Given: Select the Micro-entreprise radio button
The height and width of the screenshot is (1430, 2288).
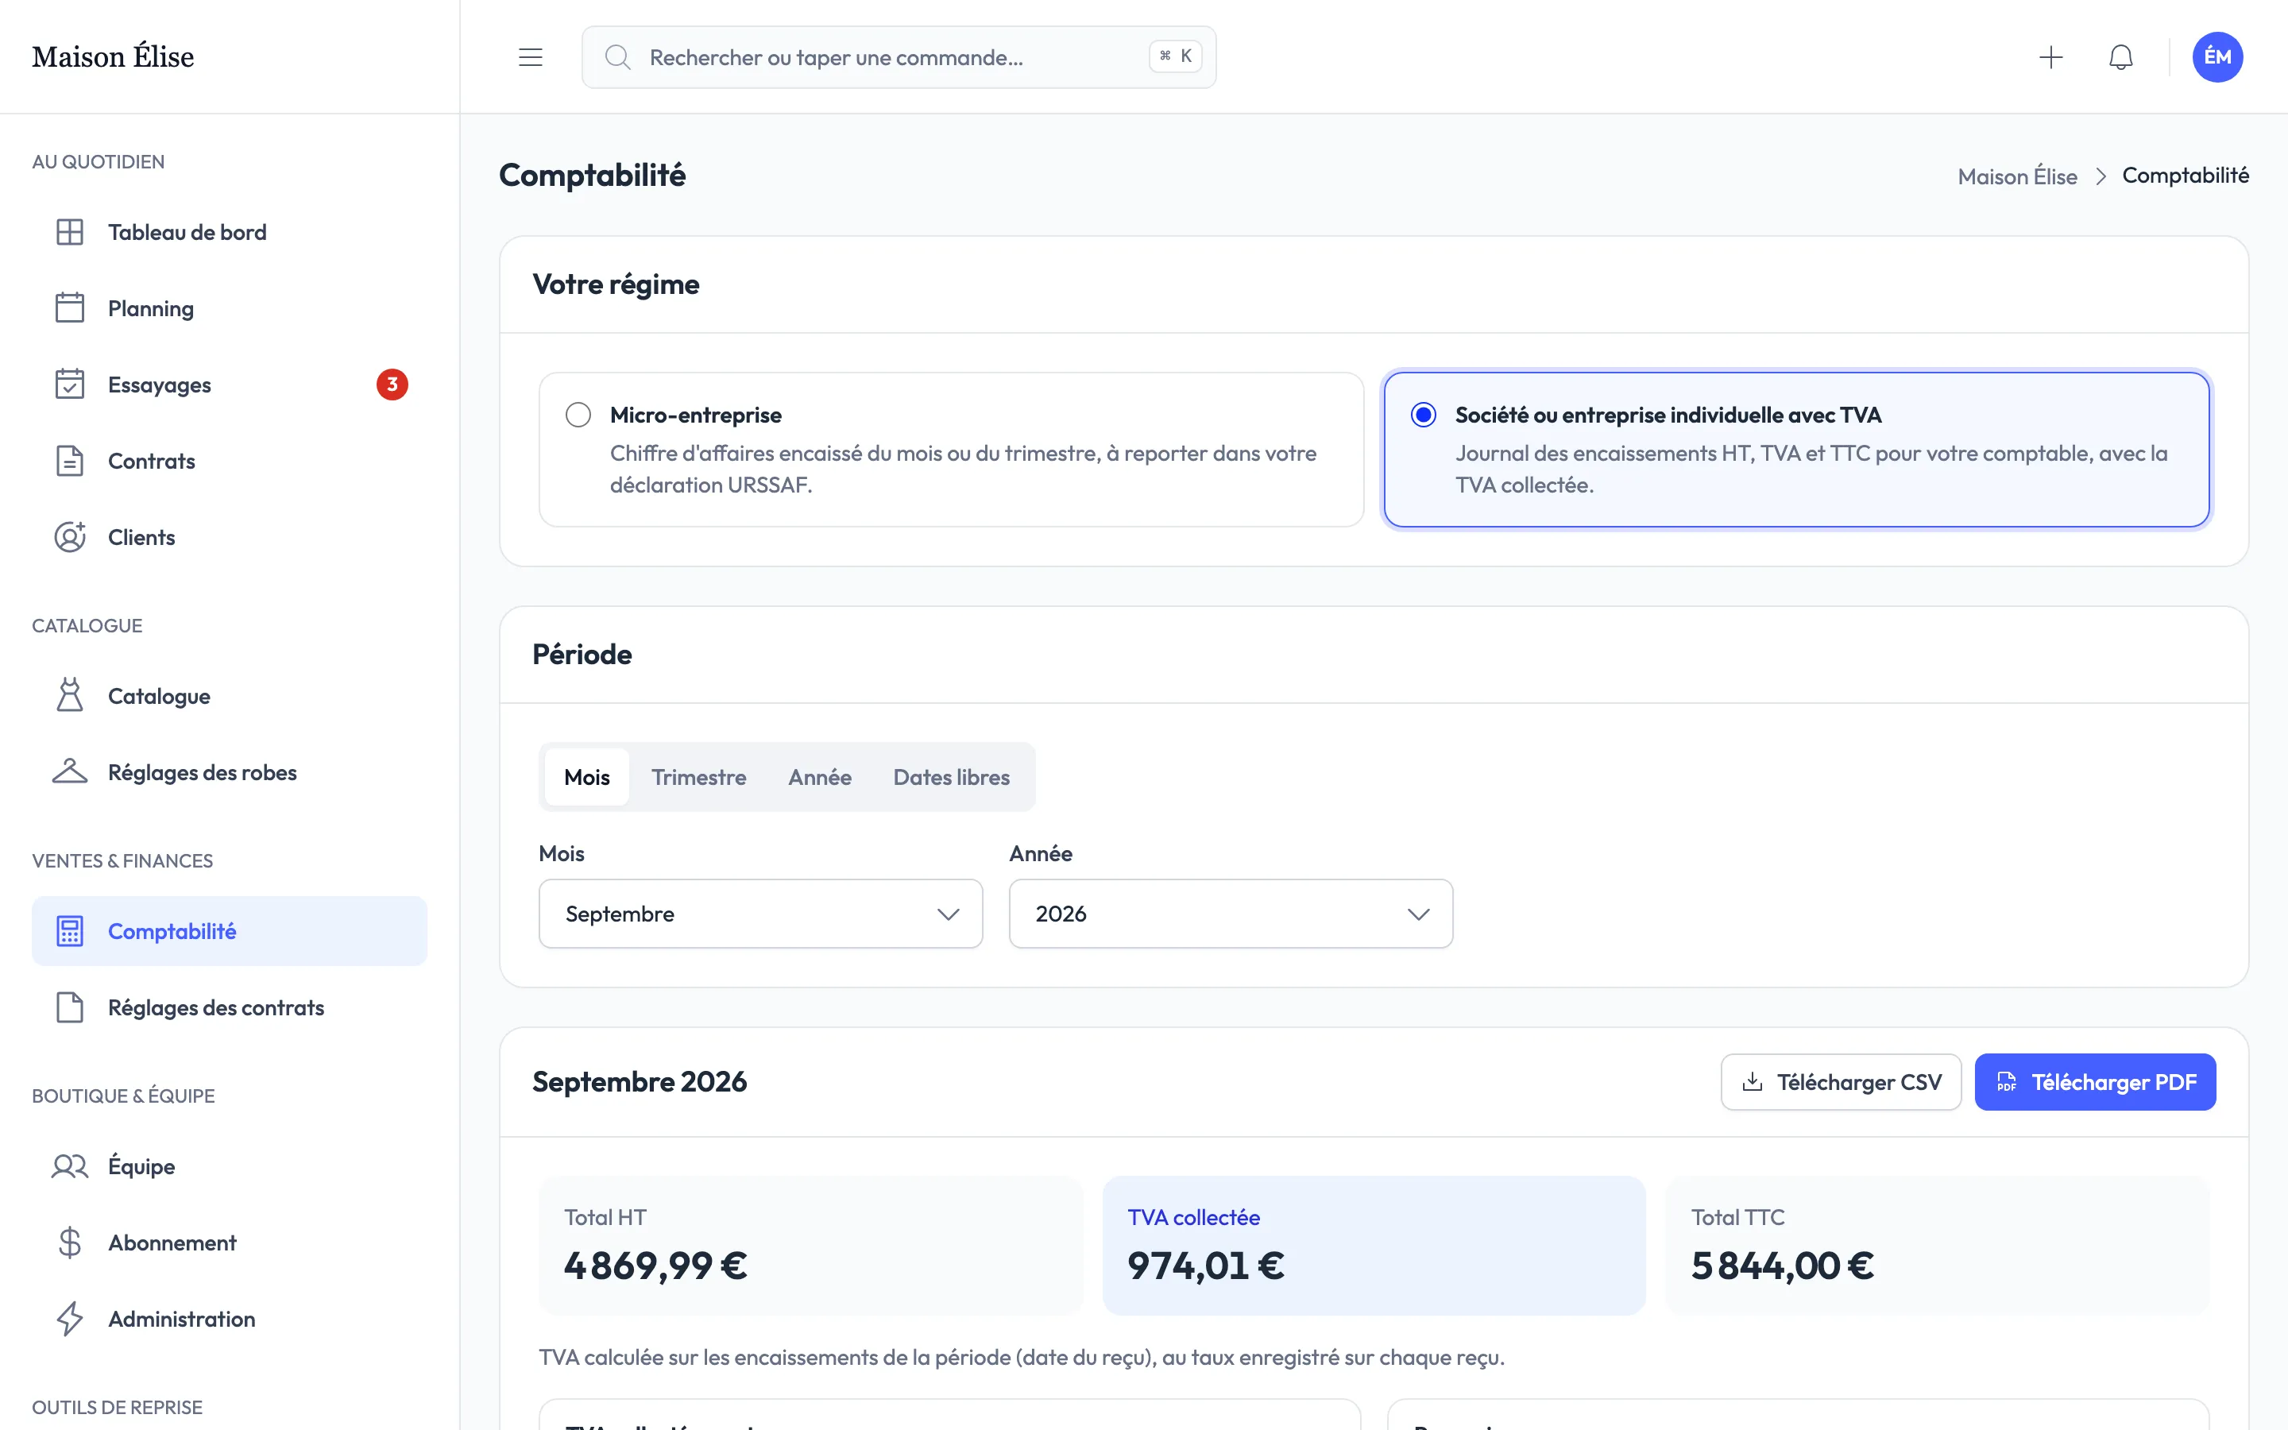Looking at the screenshot, I should 578,414.
